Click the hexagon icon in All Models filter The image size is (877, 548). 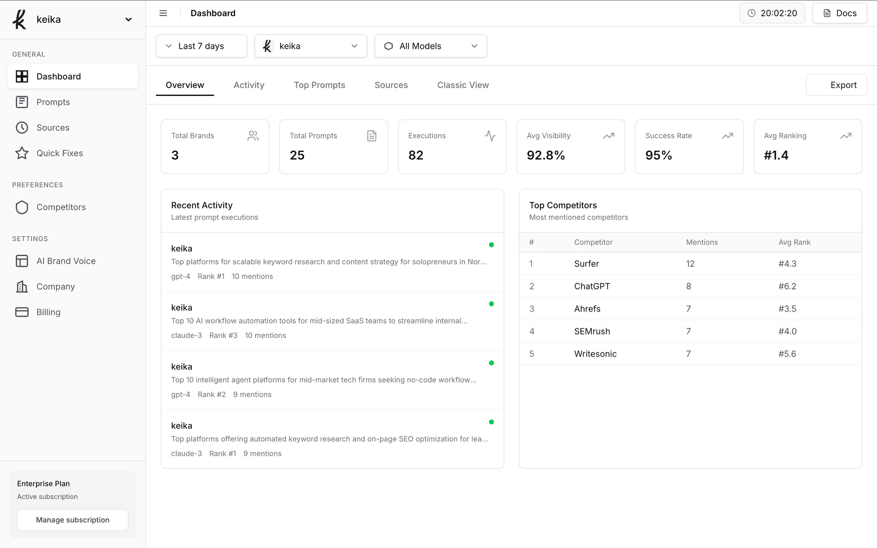click(x=388, y=46)
